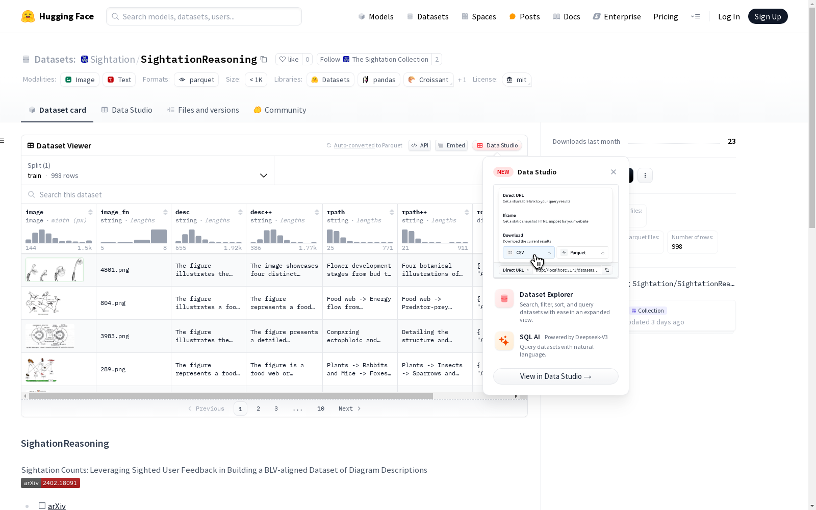Click the Embed button
The image size is (816, 510).
click(x=451, y=145)
